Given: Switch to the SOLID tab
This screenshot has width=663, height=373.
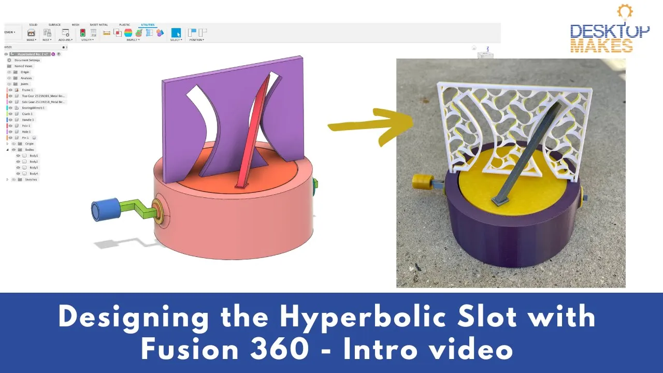Looking at the screenshot, I should 33,25.
